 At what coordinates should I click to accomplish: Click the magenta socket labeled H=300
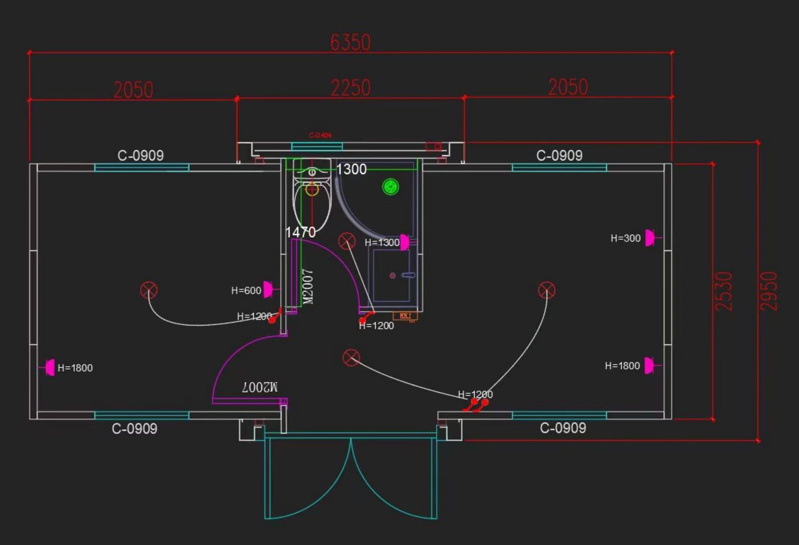pyautogui.click(x=649, y=238)
